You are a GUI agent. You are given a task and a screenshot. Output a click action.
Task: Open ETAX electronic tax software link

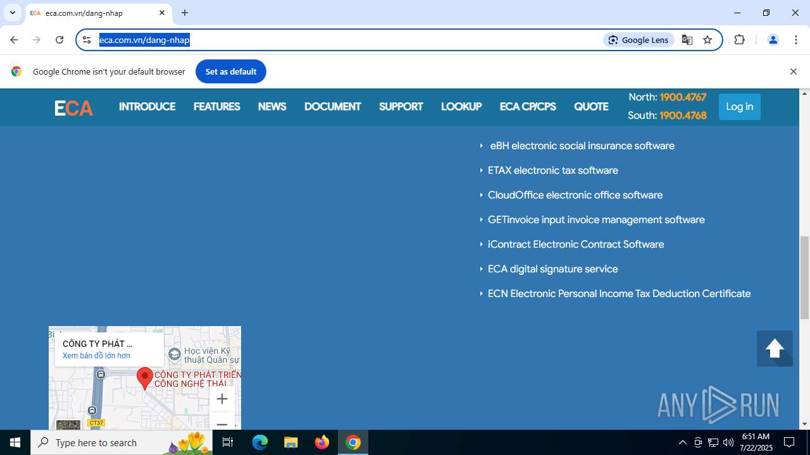(553, 171)
